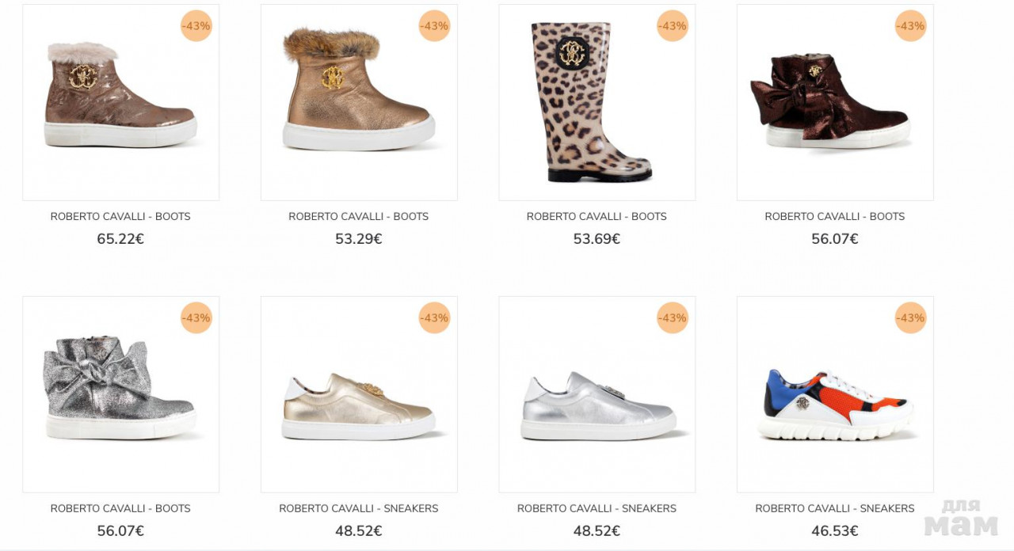This screenshot has height=551, width=1014.
Task: Click the -43% badge on the silver sneaker
Action: coord(672,318)
